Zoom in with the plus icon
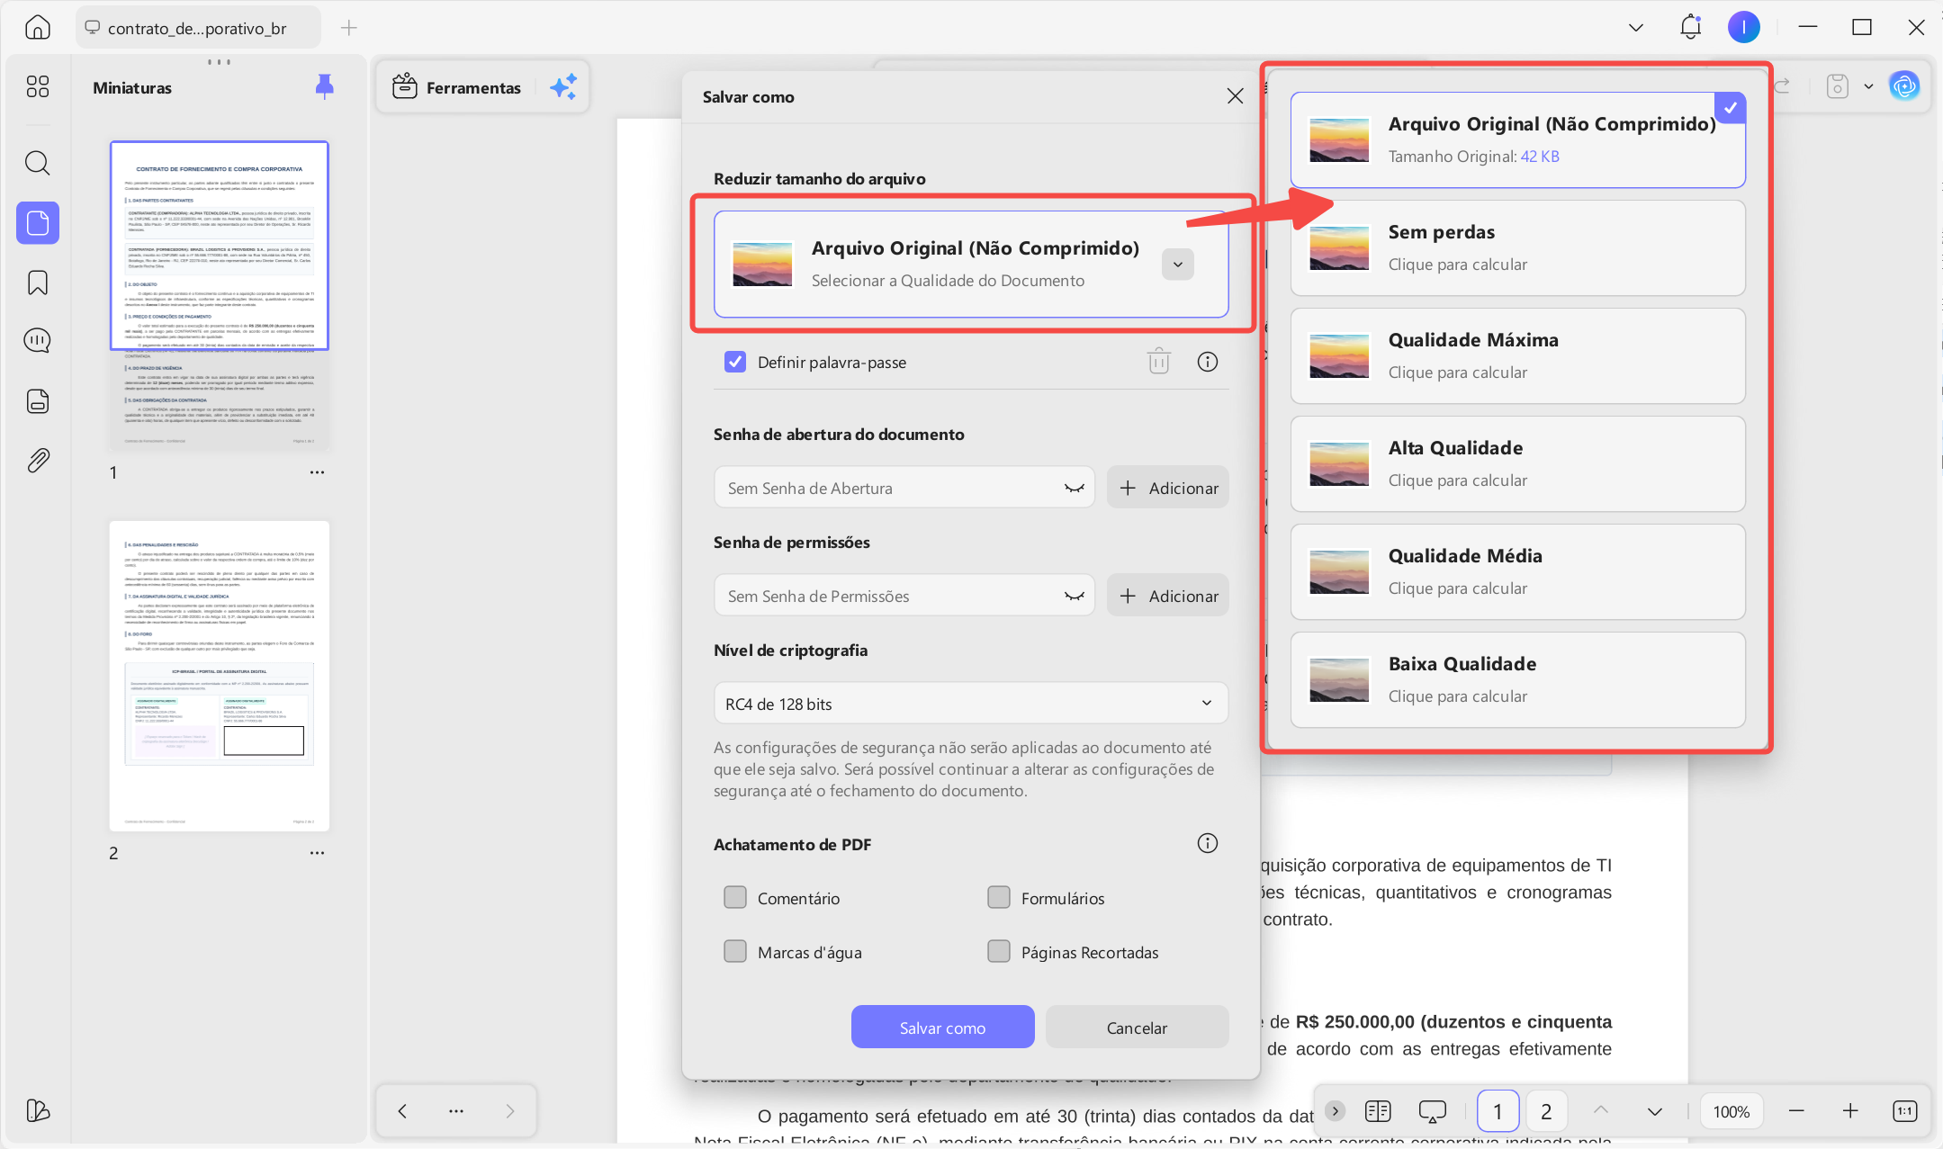 (x=1849, y=1111)
